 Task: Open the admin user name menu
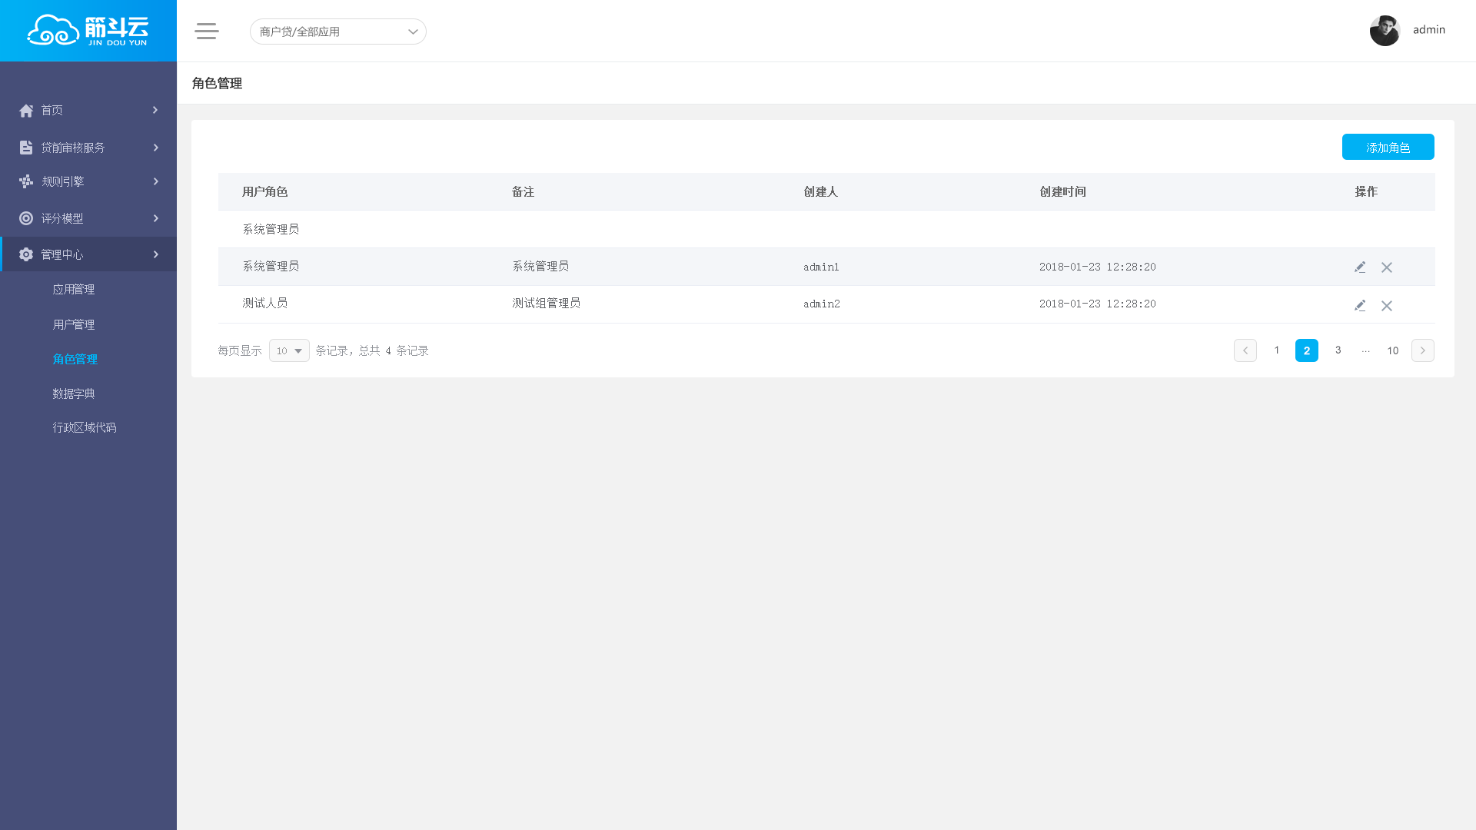coord(1429,30)
